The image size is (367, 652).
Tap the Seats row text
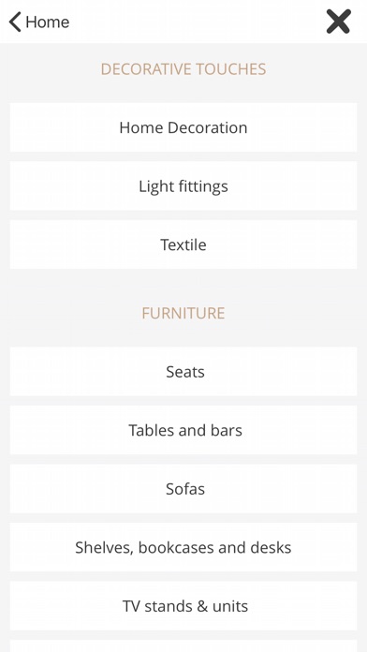185,371
